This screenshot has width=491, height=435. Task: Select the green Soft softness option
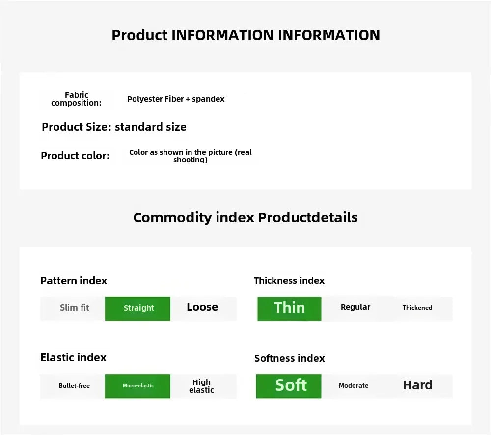tap(289, 386)
